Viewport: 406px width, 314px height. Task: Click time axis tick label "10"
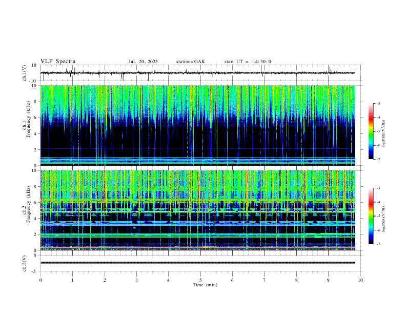click(x=360, y=280)
